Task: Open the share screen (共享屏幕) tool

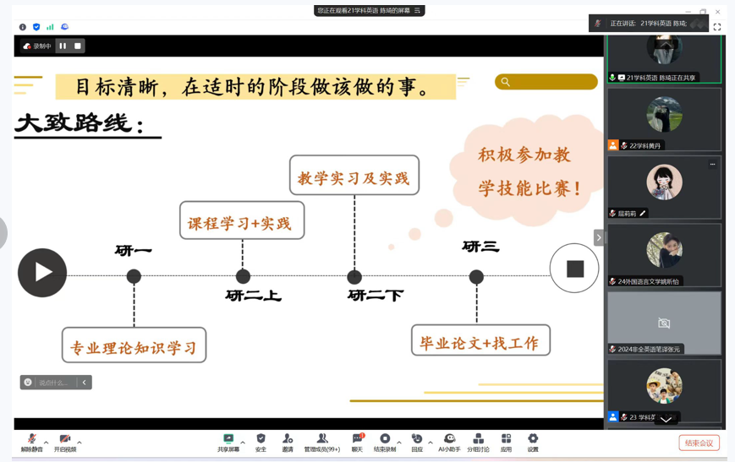Action: tap(228, 442)
